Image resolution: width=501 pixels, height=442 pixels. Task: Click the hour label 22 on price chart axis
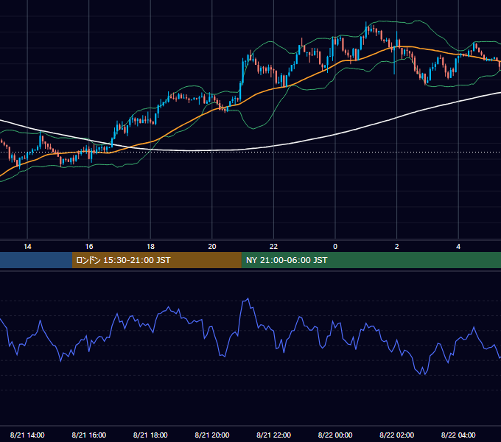[274, 247]
